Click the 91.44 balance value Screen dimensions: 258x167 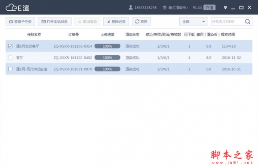pos(197,8)
